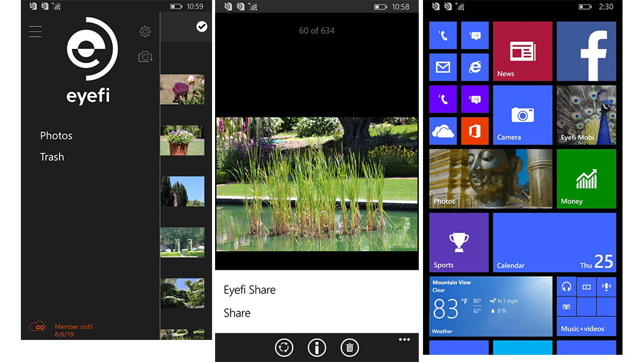Toggle the select checkmark at top
The image size is (644, 362).
pyautogui.click(x=202, y=26)
